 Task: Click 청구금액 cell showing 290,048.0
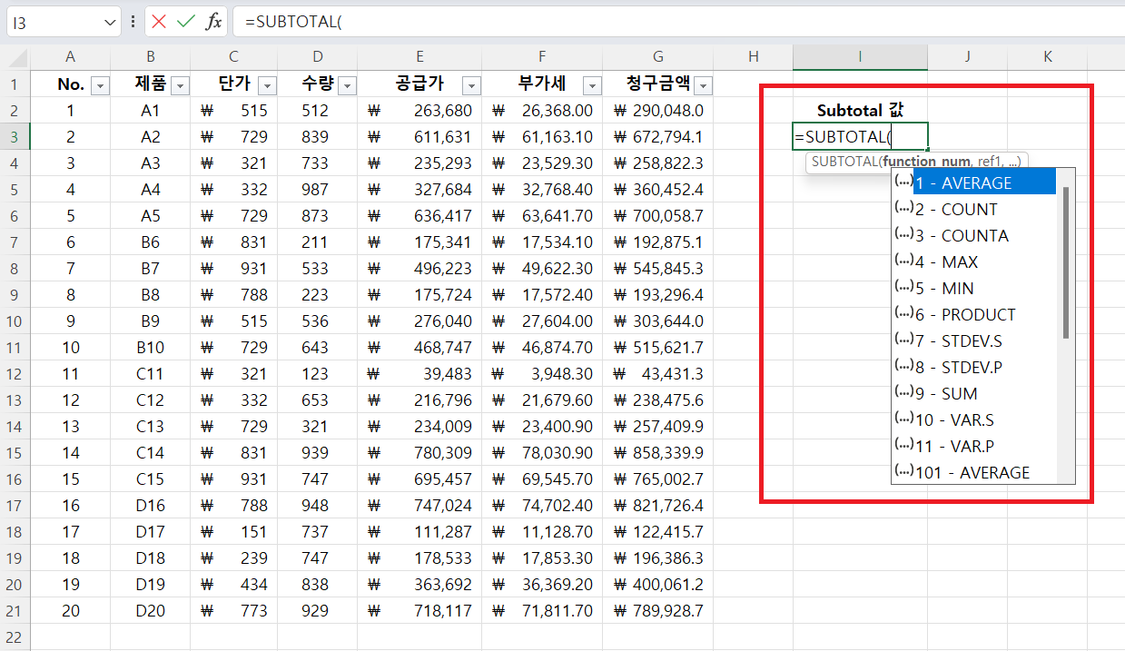pos(657,111)
